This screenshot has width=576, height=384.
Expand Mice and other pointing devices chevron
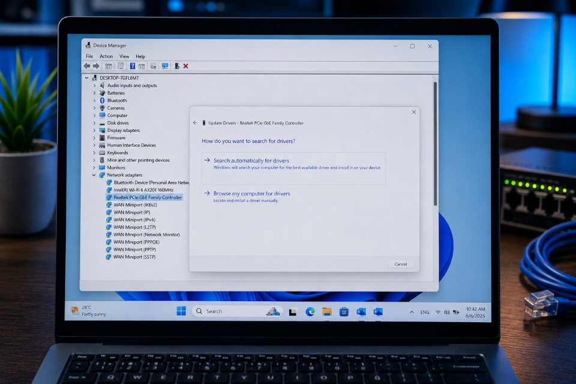point(94,160)
